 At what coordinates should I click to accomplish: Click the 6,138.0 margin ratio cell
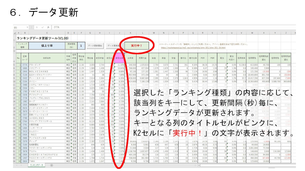[x=241, y=65]
